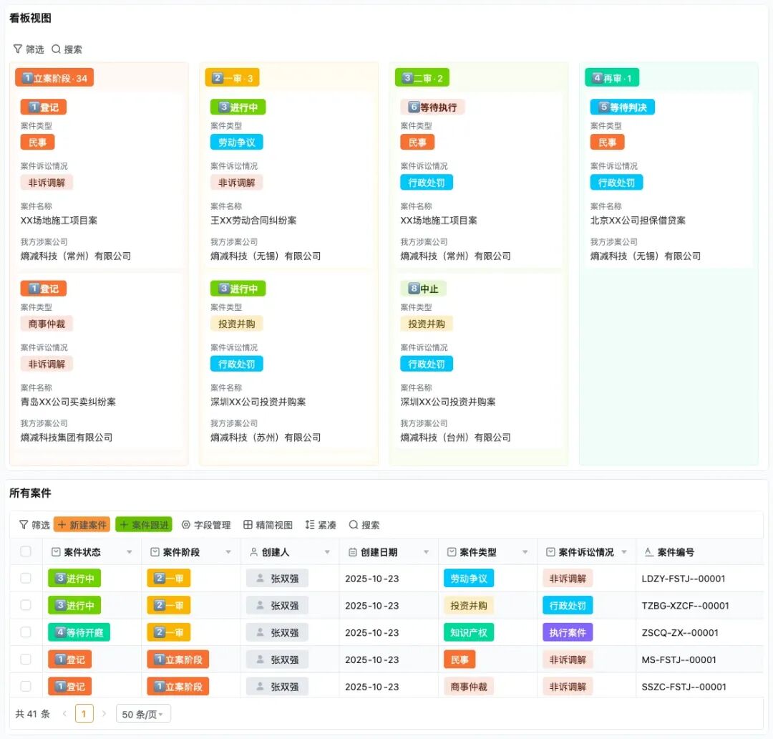The image size is (773, 739).
Task: Open the 创建日期 column dropdown arrow
Action: pyautogui.click(x=427, y=552)
